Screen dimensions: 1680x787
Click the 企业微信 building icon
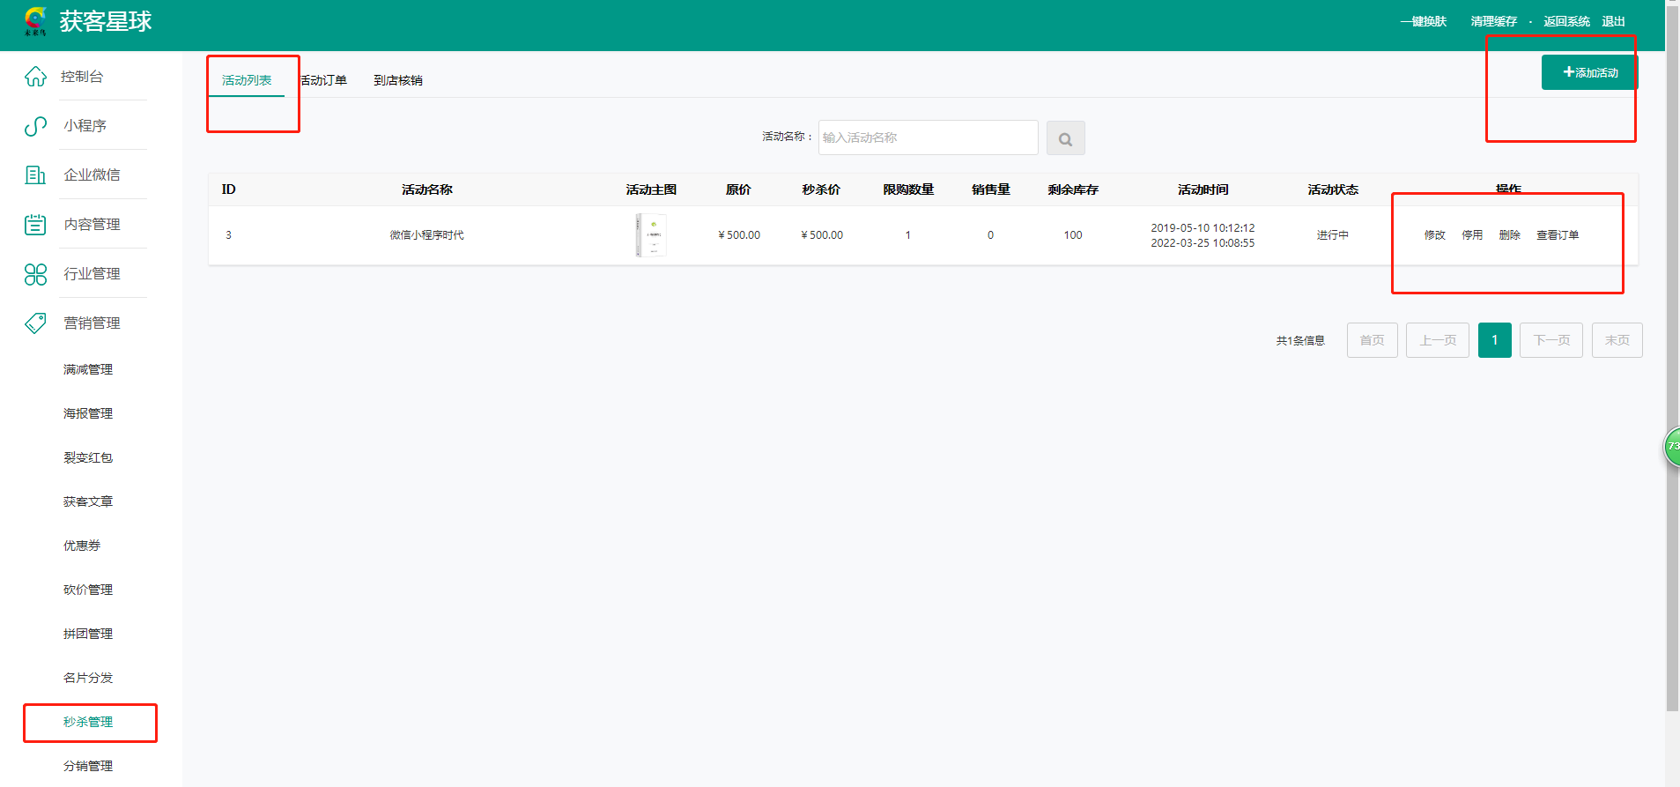[x=35, y=175]
